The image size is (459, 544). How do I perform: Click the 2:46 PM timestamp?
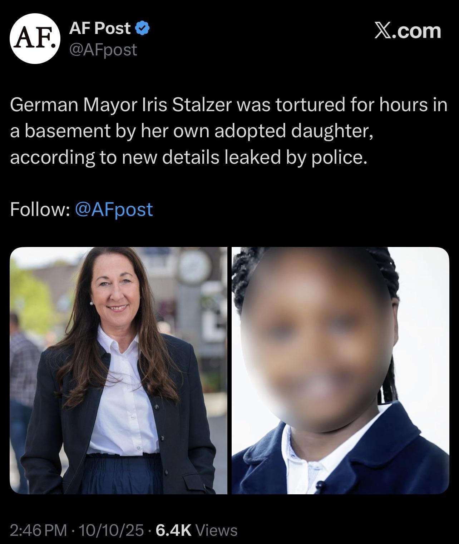click(38, 530)
